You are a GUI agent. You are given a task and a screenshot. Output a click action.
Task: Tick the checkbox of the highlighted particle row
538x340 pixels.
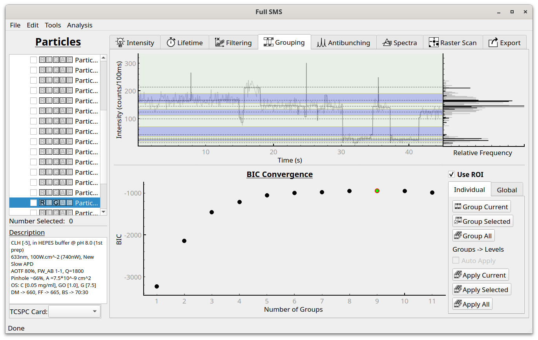33,203
